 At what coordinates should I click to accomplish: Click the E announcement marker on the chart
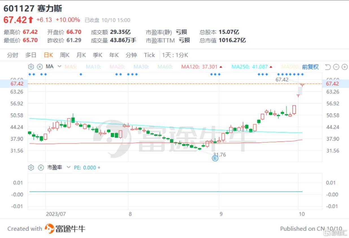tap(215, 158)
